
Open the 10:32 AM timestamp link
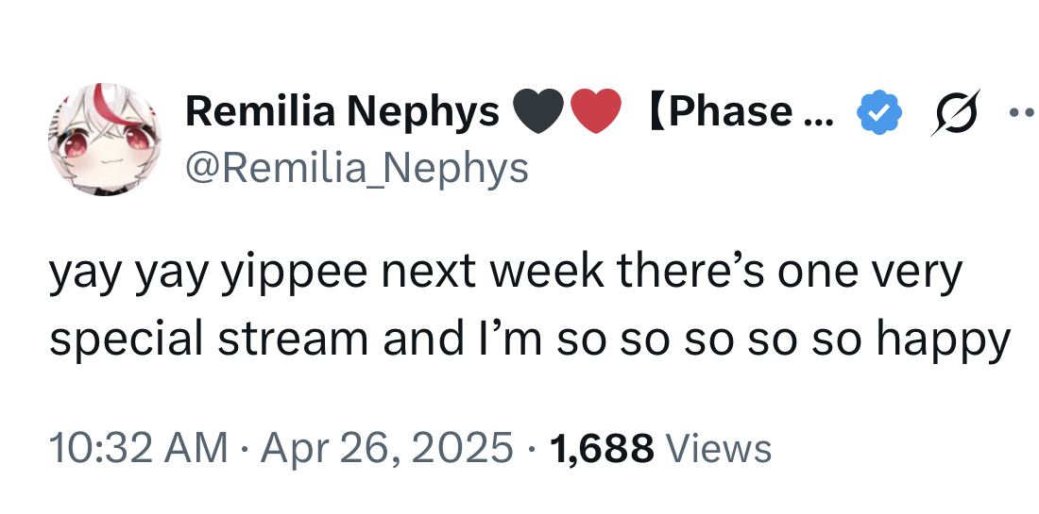[139, 448]
